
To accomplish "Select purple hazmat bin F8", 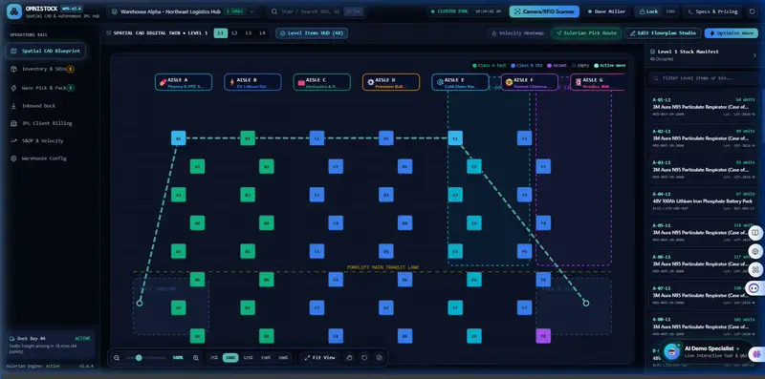I will (x=543, y=336).
